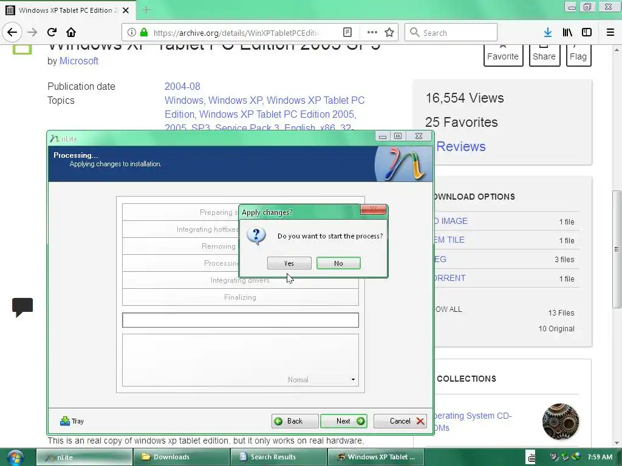This screenshot has height=466, width=622.
Task: Toggle reader view icon in address bar
Action: pos(347,33)
